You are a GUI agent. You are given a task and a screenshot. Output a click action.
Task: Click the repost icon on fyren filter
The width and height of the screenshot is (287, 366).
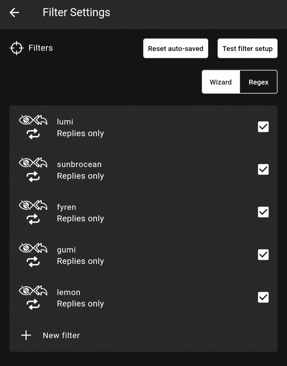coord(33,219)
